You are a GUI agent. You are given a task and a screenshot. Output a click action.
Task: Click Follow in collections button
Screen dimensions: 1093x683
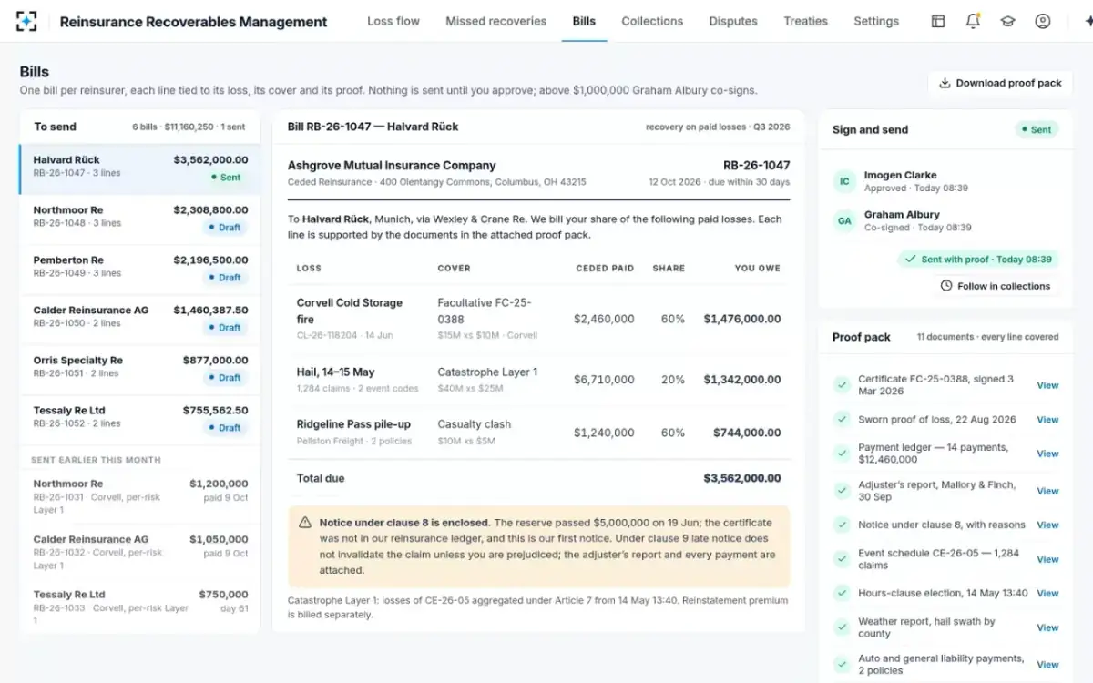tap(996, 286)
